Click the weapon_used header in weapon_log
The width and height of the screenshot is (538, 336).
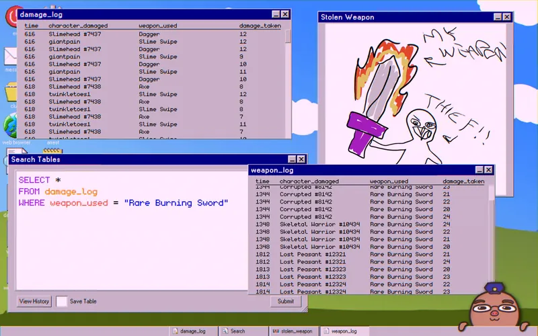389,181
